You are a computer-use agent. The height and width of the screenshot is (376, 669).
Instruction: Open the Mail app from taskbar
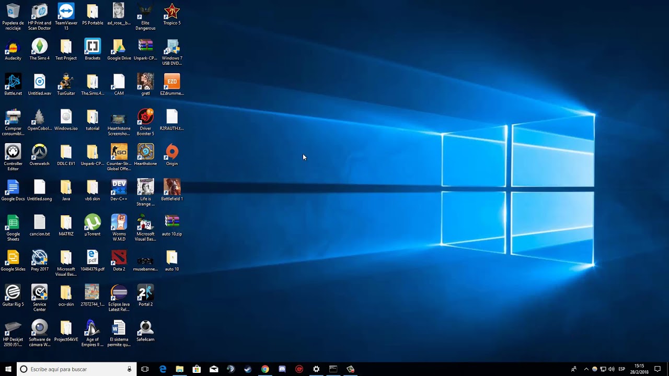(x=214, y=369)
